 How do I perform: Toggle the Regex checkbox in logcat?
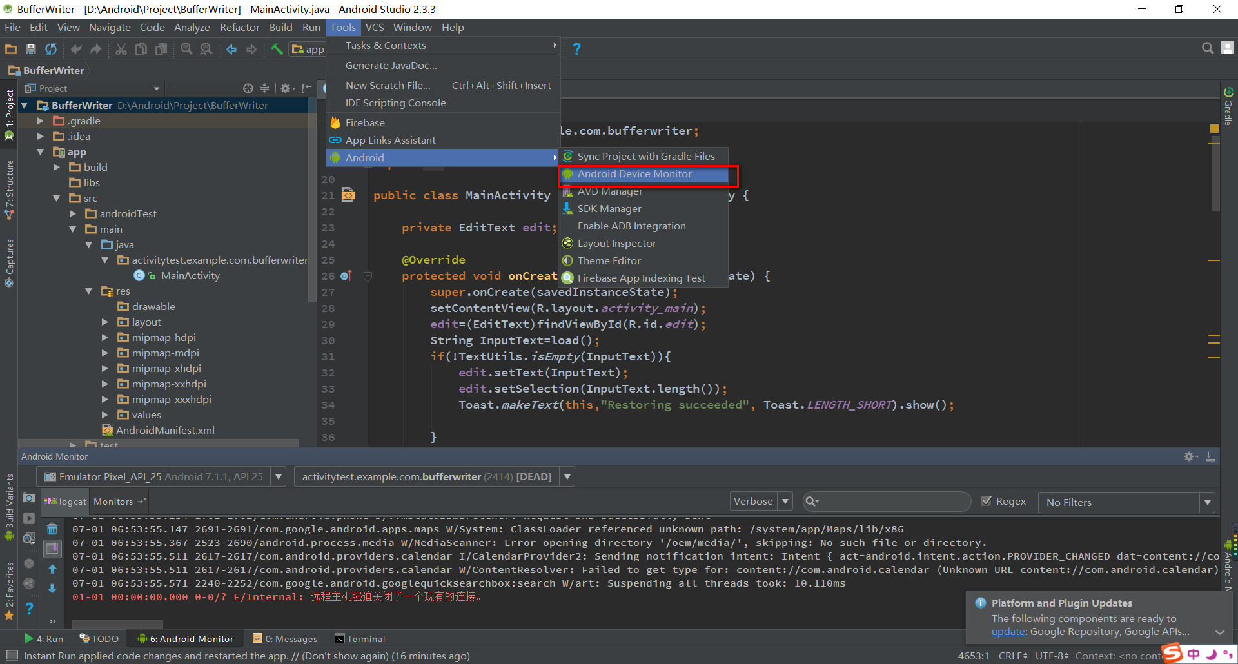click(x=986, y=501)
